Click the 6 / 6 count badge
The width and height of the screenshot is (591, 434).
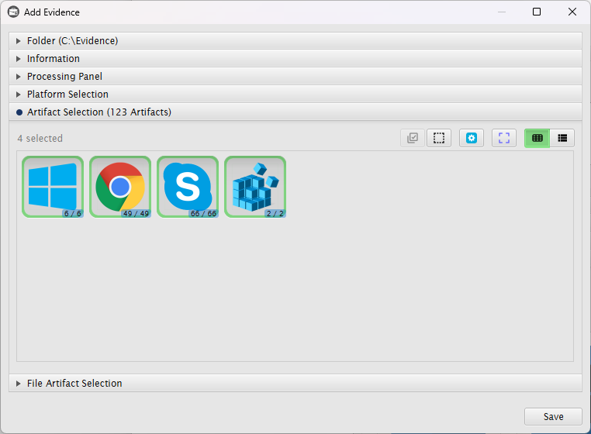pos(73,214)
